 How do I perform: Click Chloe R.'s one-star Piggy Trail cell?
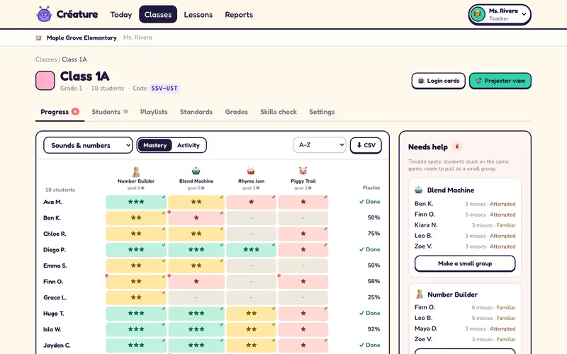click(303, 234)
